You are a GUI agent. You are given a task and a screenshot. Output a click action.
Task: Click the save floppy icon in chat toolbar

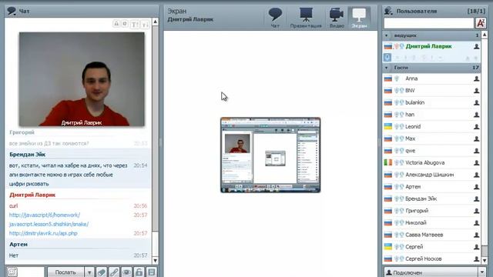(x=151, y=272)
